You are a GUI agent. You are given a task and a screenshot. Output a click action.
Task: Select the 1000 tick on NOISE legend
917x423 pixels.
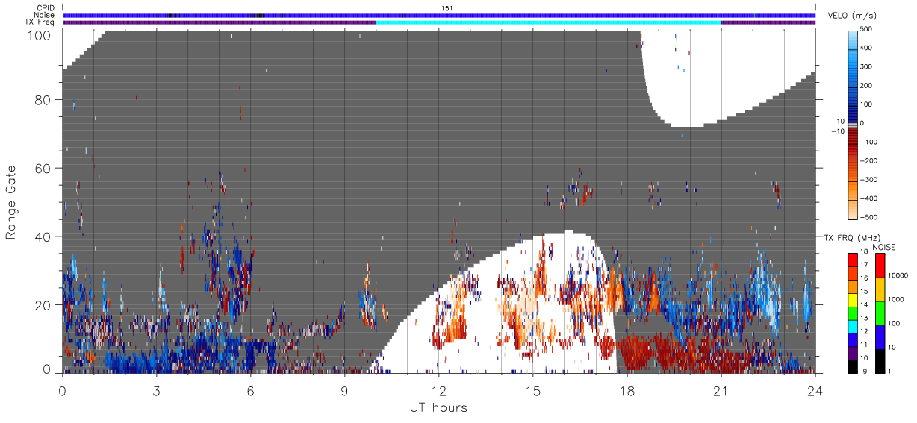click(895, 299)
